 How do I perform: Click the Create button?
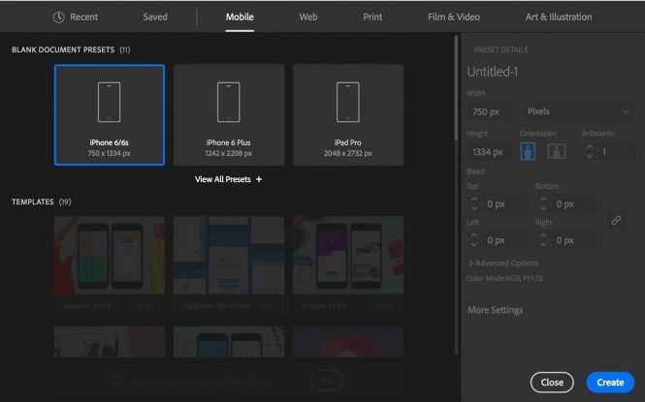point(610,383)
